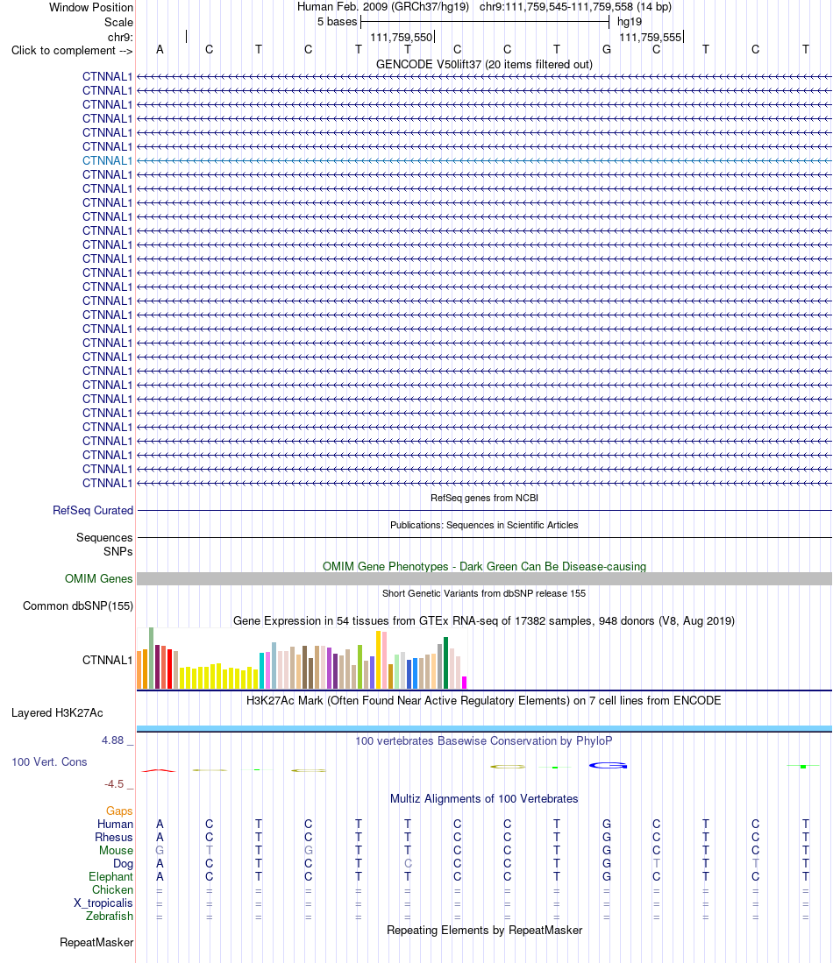Click 'RefSeq genes from NCBI' track title
The height and width of the screenshot is (963, 833).
tap(484, 498)
